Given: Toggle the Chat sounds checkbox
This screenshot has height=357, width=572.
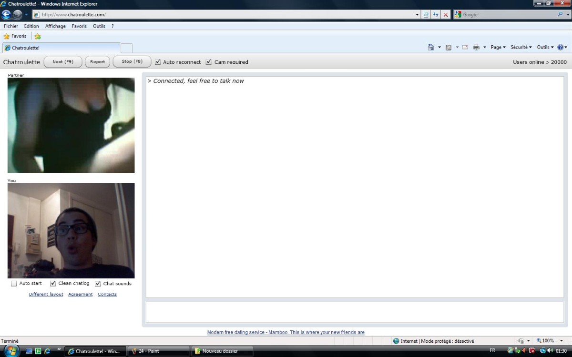Looking at the screenshot, I should tap(98, 284).
